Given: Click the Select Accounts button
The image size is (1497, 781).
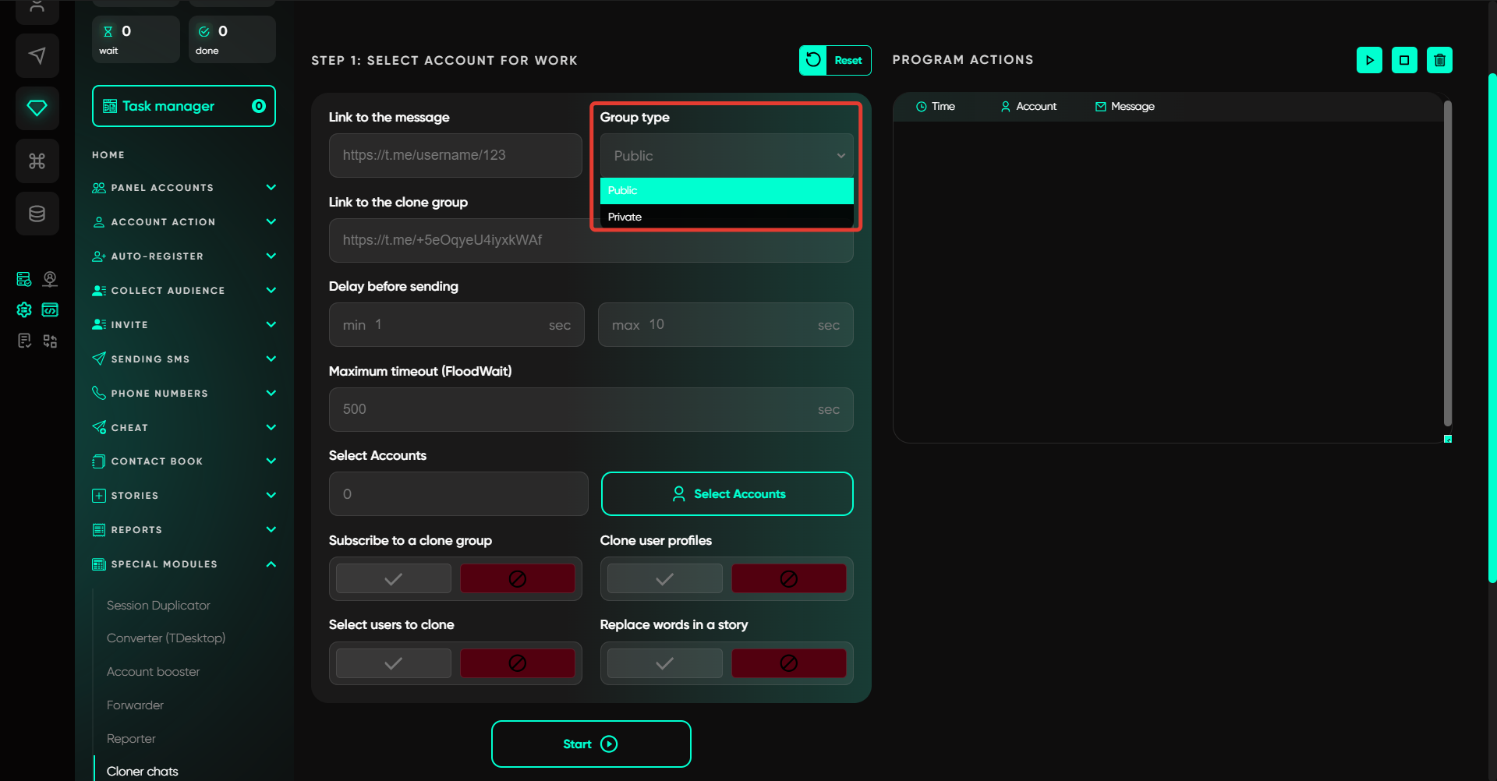Looking at the screenshot, I should (727, 494).
